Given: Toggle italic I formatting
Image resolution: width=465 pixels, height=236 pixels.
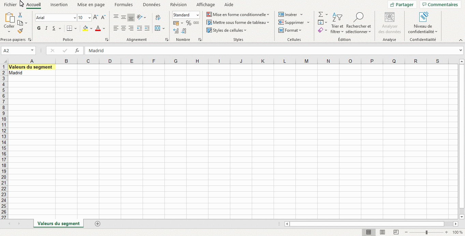Looking at the screenshot, I should point(46,28).
